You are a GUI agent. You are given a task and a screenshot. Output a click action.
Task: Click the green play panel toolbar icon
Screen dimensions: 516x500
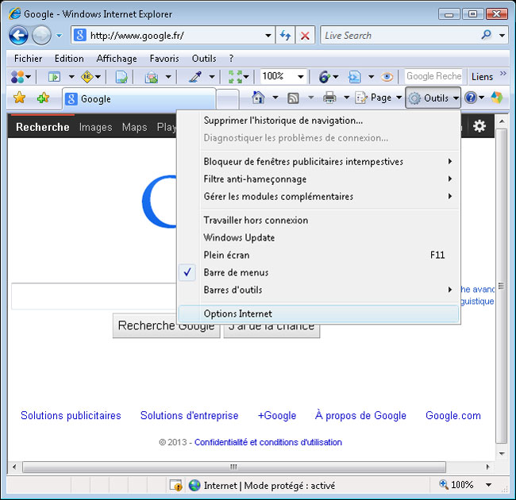54,77
